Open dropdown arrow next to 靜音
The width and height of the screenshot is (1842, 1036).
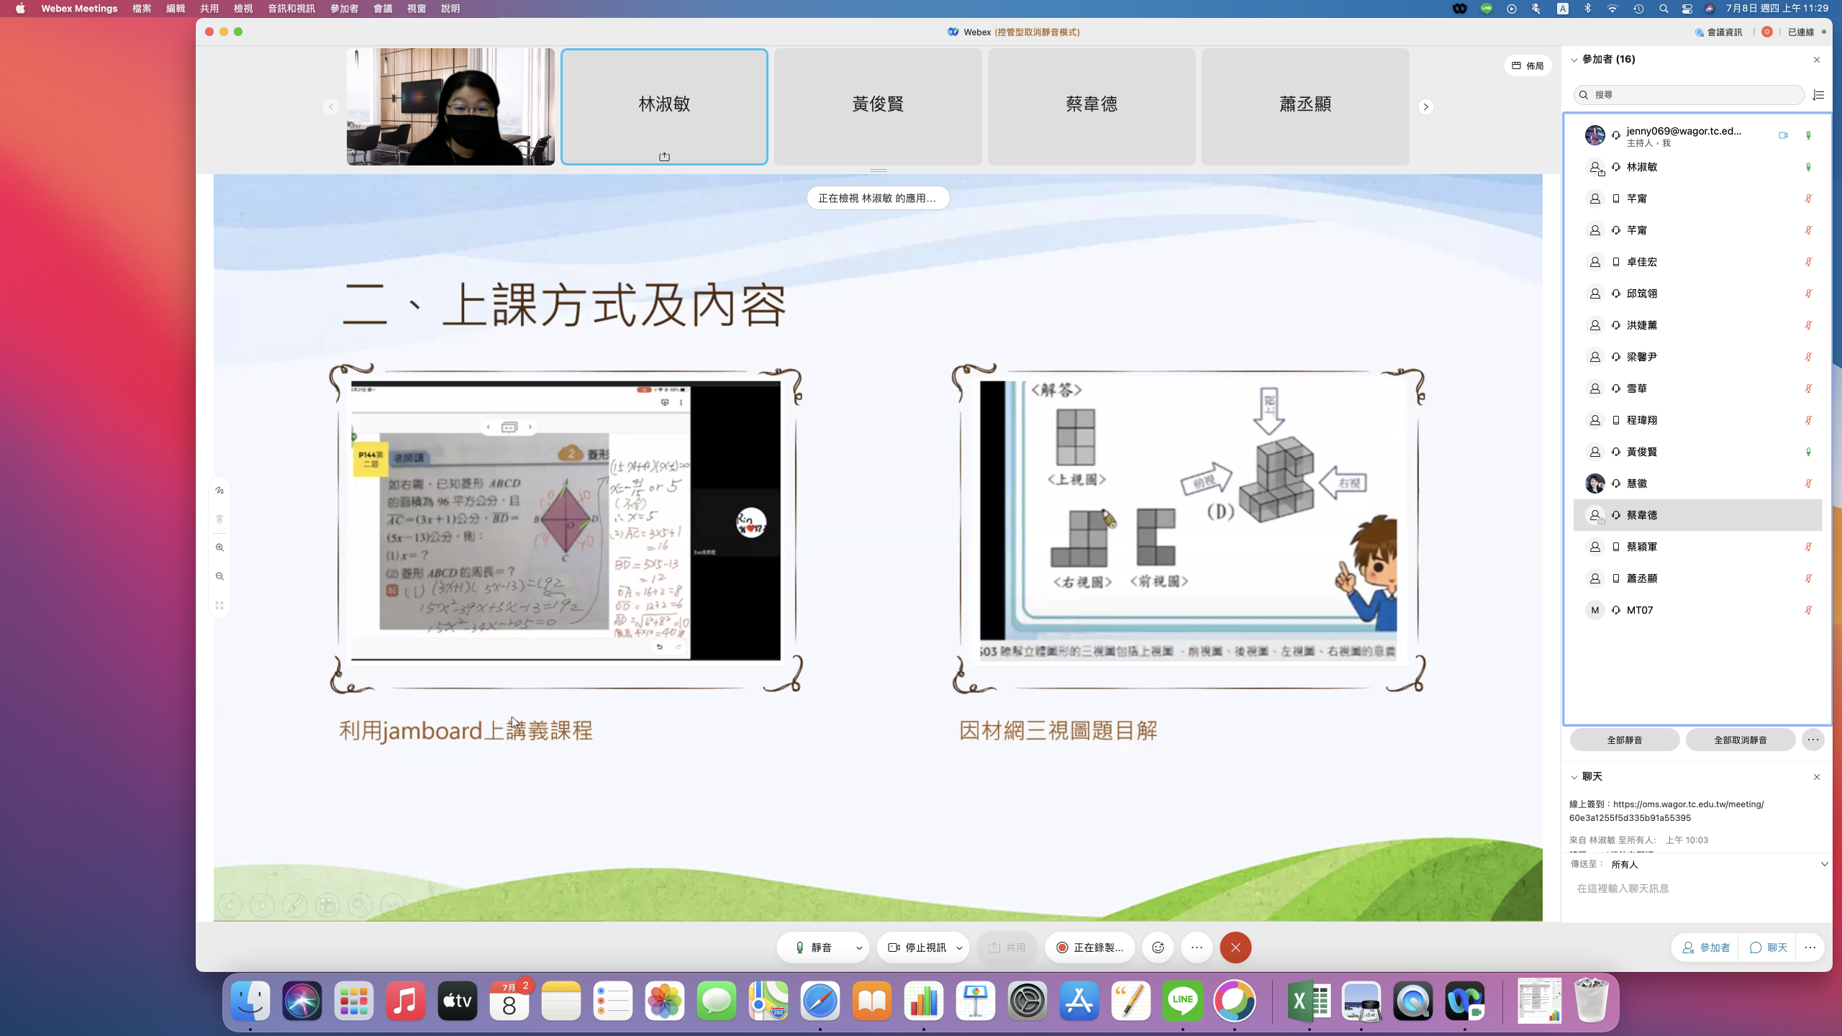(859, 948)
